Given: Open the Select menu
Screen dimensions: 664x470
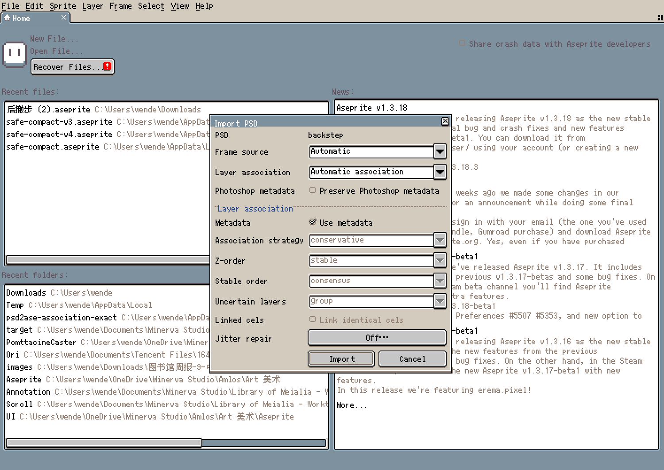Looking at the screenshot, I should coord(151,6).
